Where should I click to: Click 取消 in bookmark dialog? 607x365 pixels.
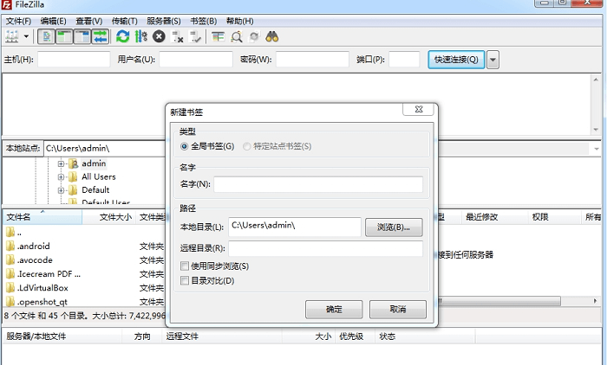(x=397, y=310)
